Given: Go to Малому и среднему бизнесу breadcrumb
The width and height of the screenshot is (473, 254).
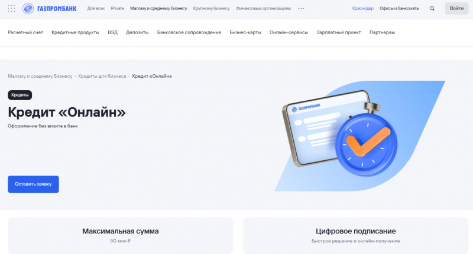Looking at the screenshot, I should [x=40, y=77].
